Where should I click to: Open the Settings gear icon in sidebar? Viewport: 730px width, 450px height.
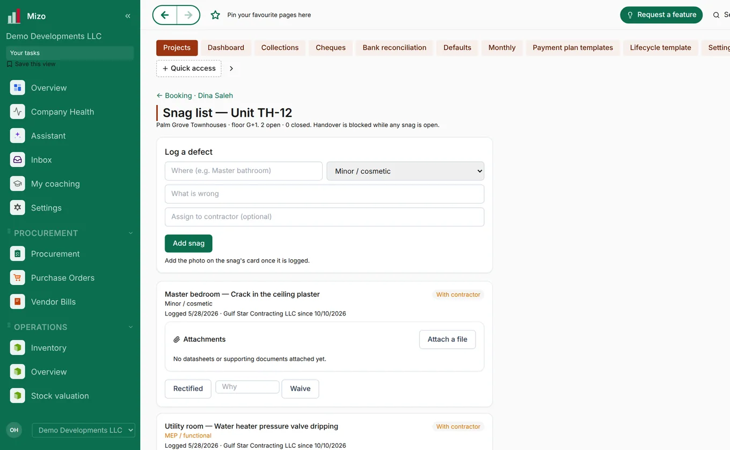click(x=18, y=208)
